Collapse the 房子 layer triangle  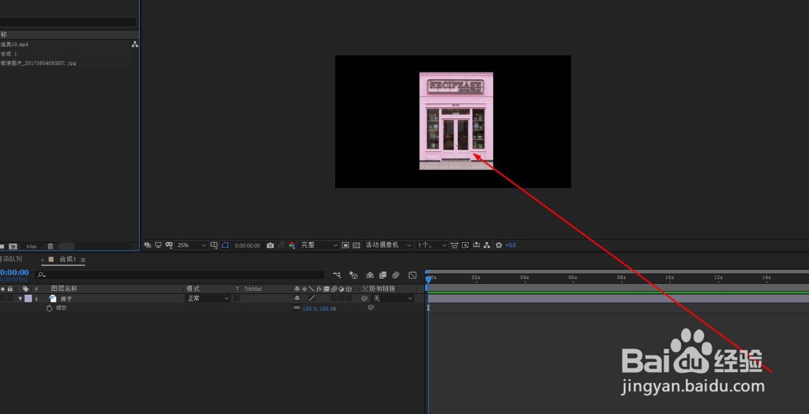[x=20, y=299]
